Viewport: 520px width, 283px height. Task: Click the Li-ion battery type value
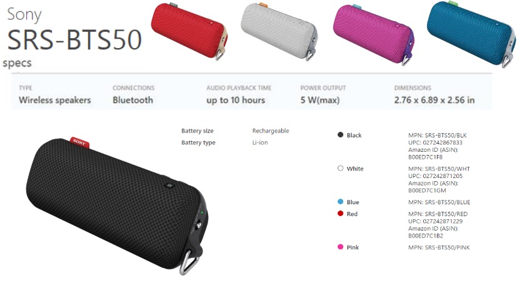[x=260, y=142]
